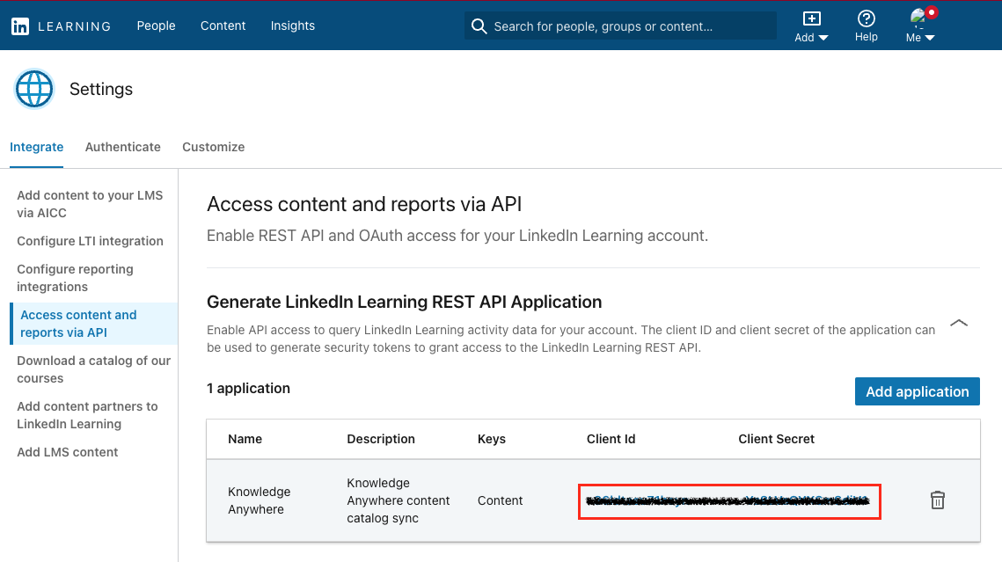Viewport: 1002px width, 562px height.
Task: Open Add content to your LMS via AICC
Action: pos(90,204)
